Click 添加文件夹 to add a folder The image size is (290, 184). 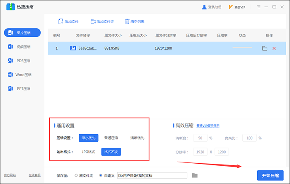[102, 22]
